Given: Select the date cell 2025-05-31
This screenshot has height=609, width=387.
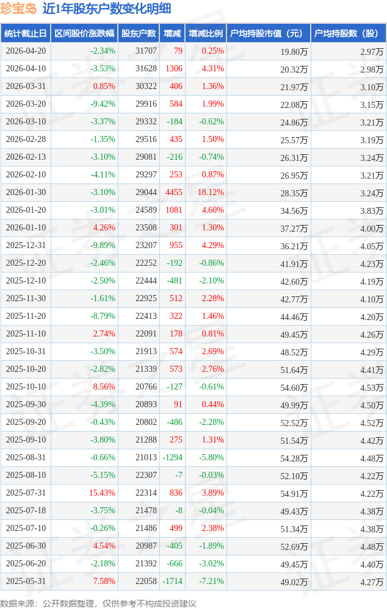Looking at the screenshot, I should (x=26, y=581).
